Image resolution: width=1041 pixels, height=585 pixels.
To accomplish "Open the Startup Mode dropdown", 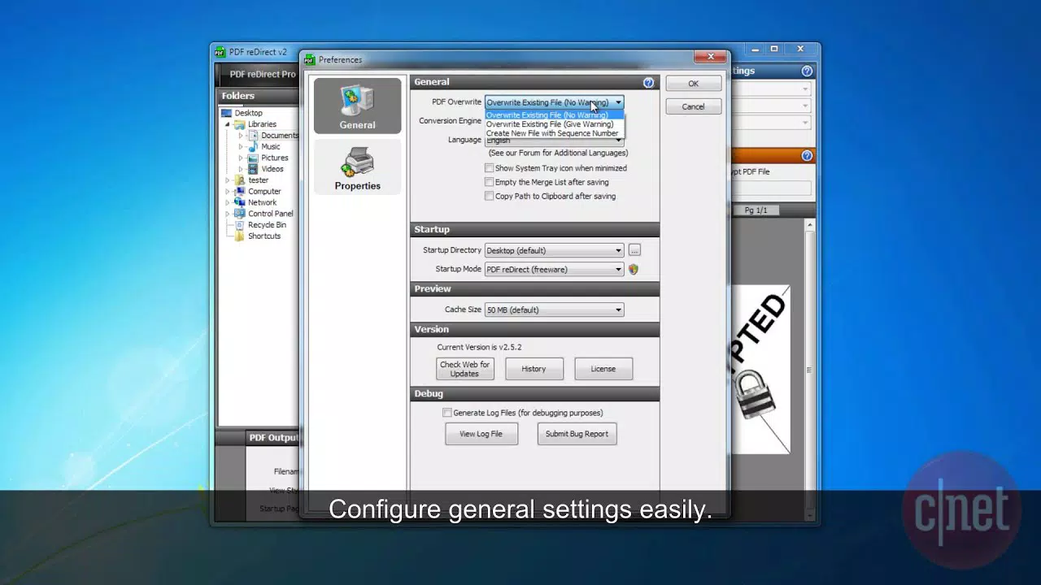I will 618,269.
